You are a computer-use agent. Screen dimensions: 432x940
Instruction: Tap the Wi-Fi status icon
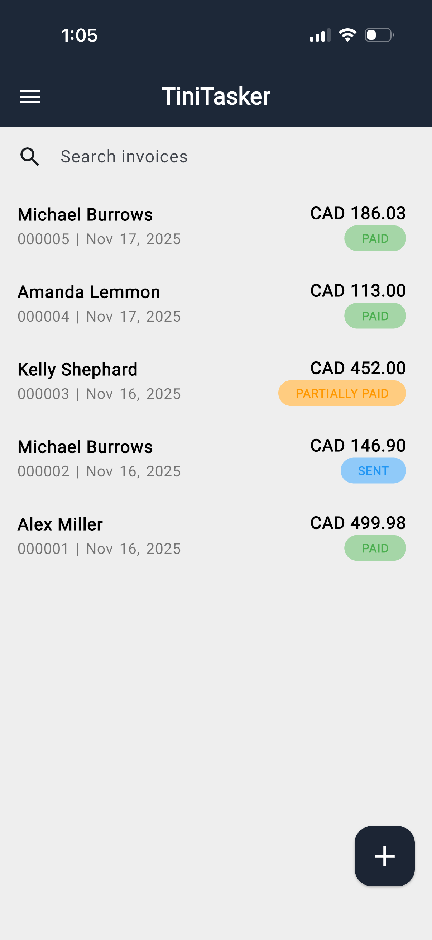point(347,35)
